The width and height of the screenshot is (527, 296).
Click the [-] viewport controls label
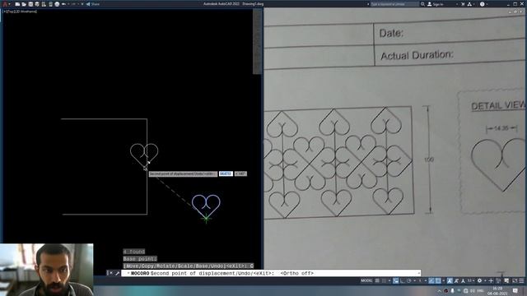click(5, 11)
